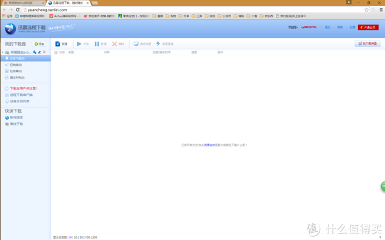This screenshot has width=385, height=240.
Task: Set displayed task count to 10
Action: coord(70,237)
